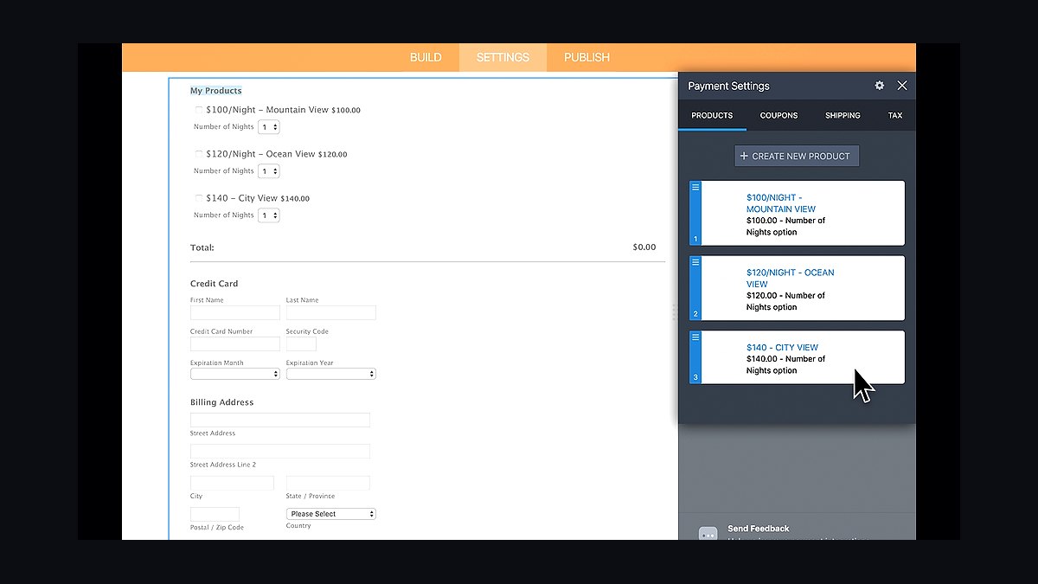Open the Expiration Month dropdown
The width and height of the screenshot is (1038, 584).
(x=235, y=375)
